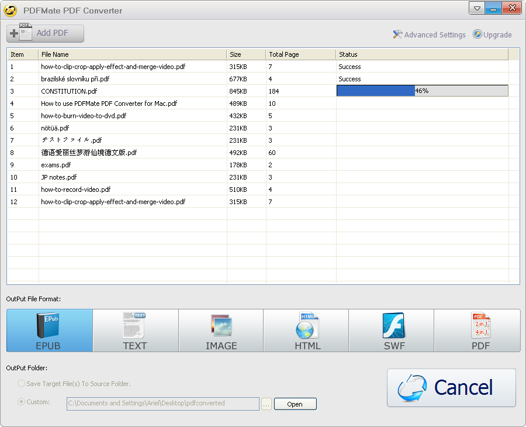Image resolution: width=526 pixels, height=427 pixels.
Task: Click the 46% conversion progress bar
Action: tap(423, 91)
